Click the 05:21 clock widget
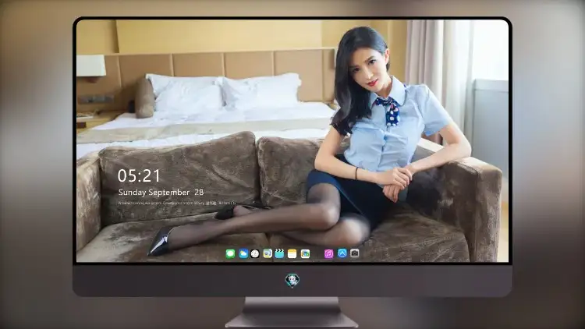This screenshot has width=585, height=329. click(x=139, y=175)
